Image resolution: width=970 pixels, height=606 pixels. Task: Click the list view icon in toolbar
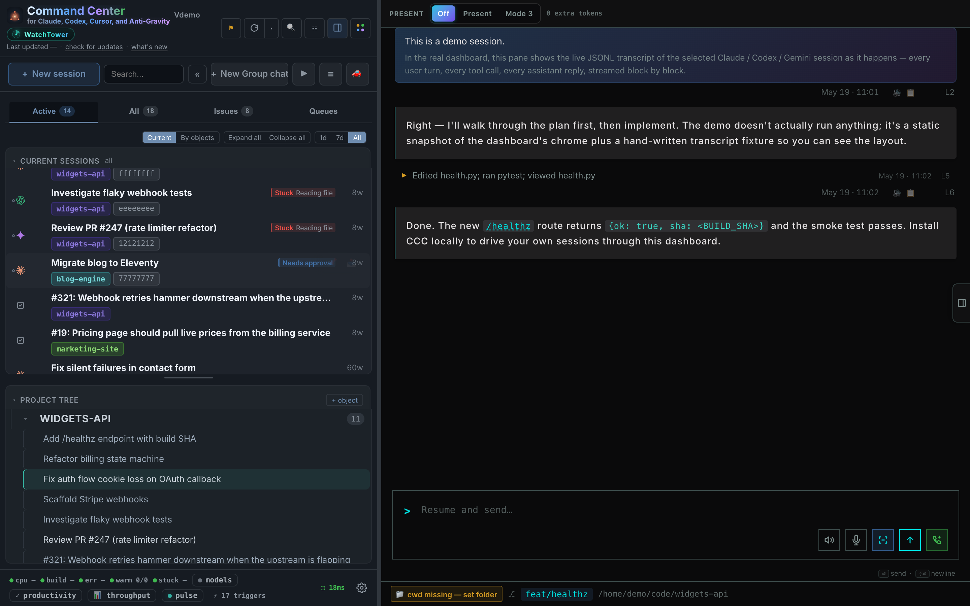(x=314, y=28)
